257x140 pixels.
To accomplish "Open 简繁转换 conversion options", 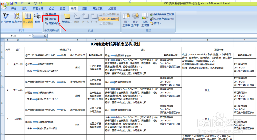I will point(52,23).
